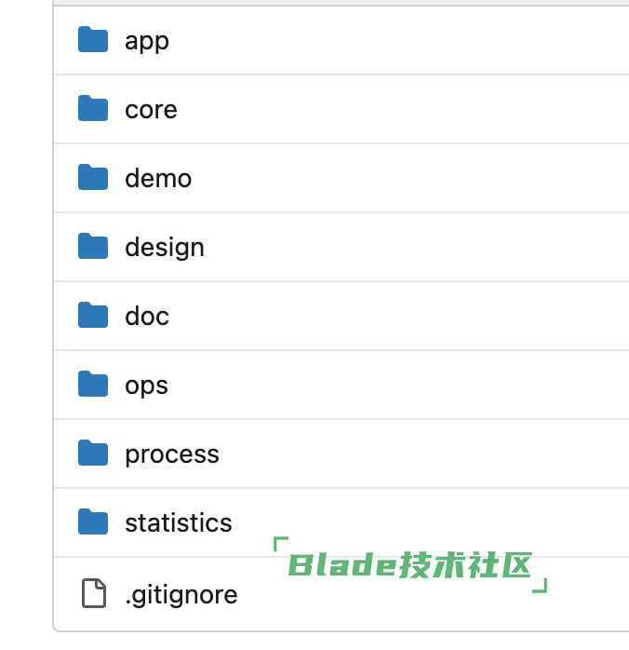This screenshot has height=650, width=629.
Task: Open the app directory link
Action: click(x=147, y=42)
